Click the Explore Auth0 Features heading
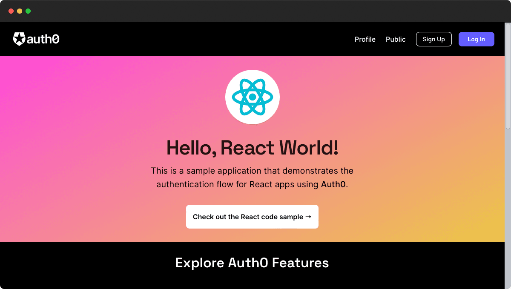 coord(252,263)
